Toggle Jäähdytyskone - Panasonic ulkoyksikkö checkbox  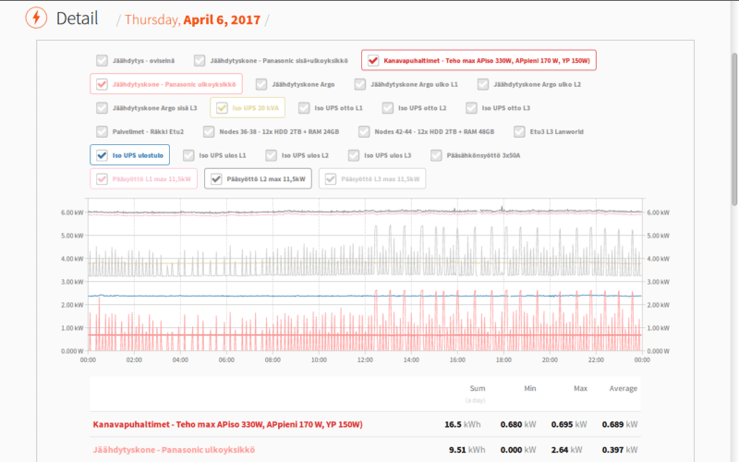(102, 84)
